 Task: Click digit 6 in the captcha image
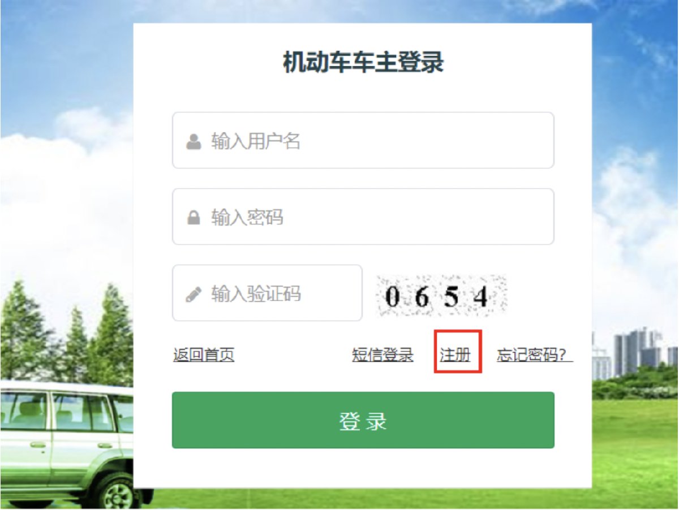[x=422, y=297]
